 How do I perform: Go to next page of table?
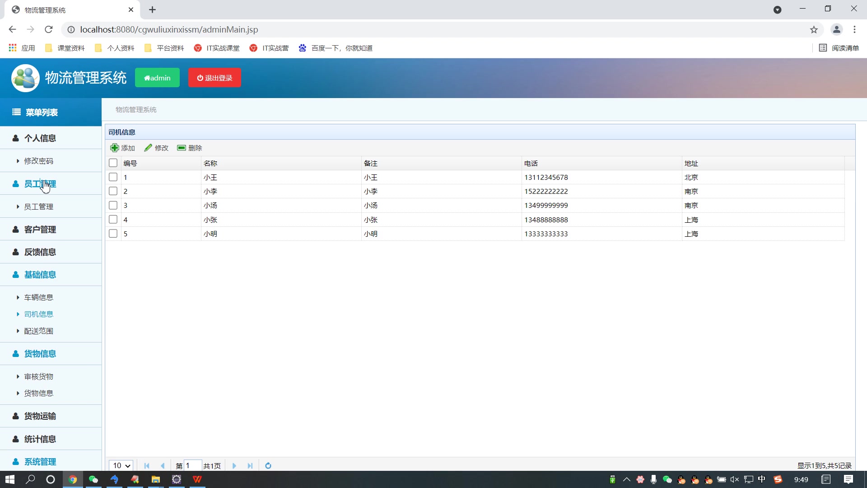[234, 465]
